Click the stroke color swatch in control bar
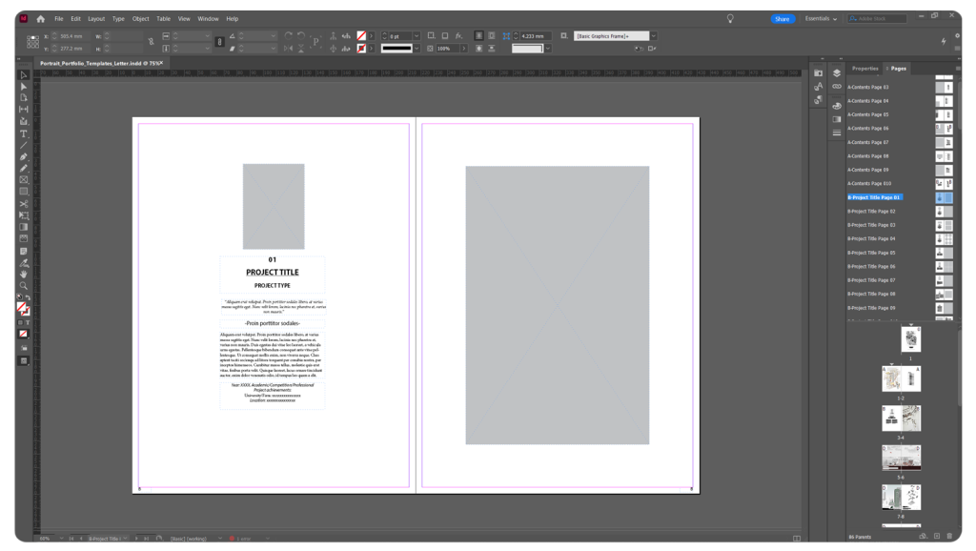The image size is (976, 551). coord(361,49)
